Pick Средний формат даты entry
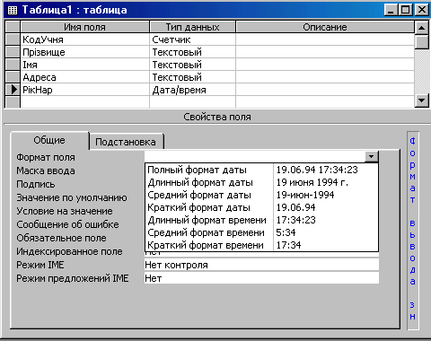Screen dimensions: 431x341 [261, 195]
